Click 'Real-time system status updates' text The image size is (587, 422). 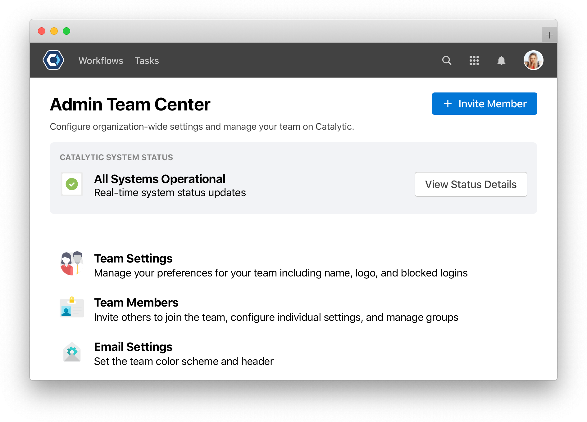click(x=170, y=193)
